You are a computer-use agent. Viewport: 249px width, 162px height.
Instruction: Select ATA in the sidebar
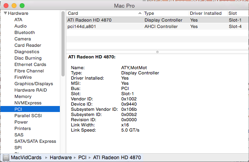click(x=18, y=20)
